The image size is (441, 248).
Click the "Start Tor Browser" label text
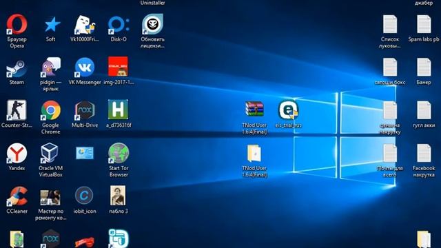pos(119,172)
